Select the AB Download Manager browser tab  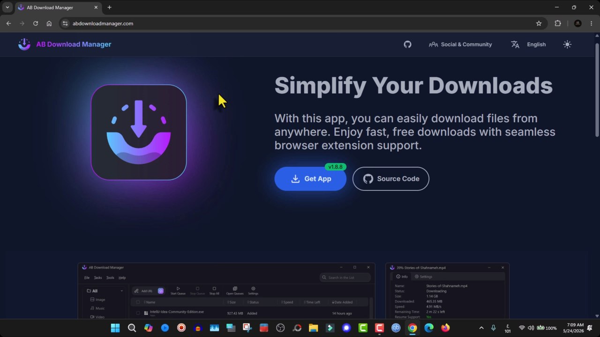coord(59,7)
